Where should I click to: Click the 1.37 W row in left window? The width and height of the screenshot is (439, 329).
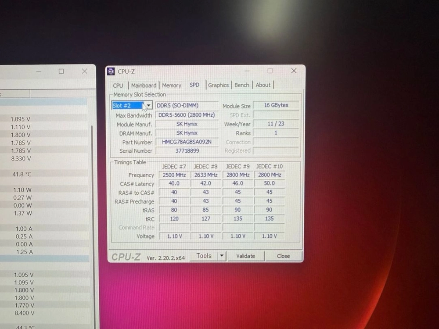43,213
